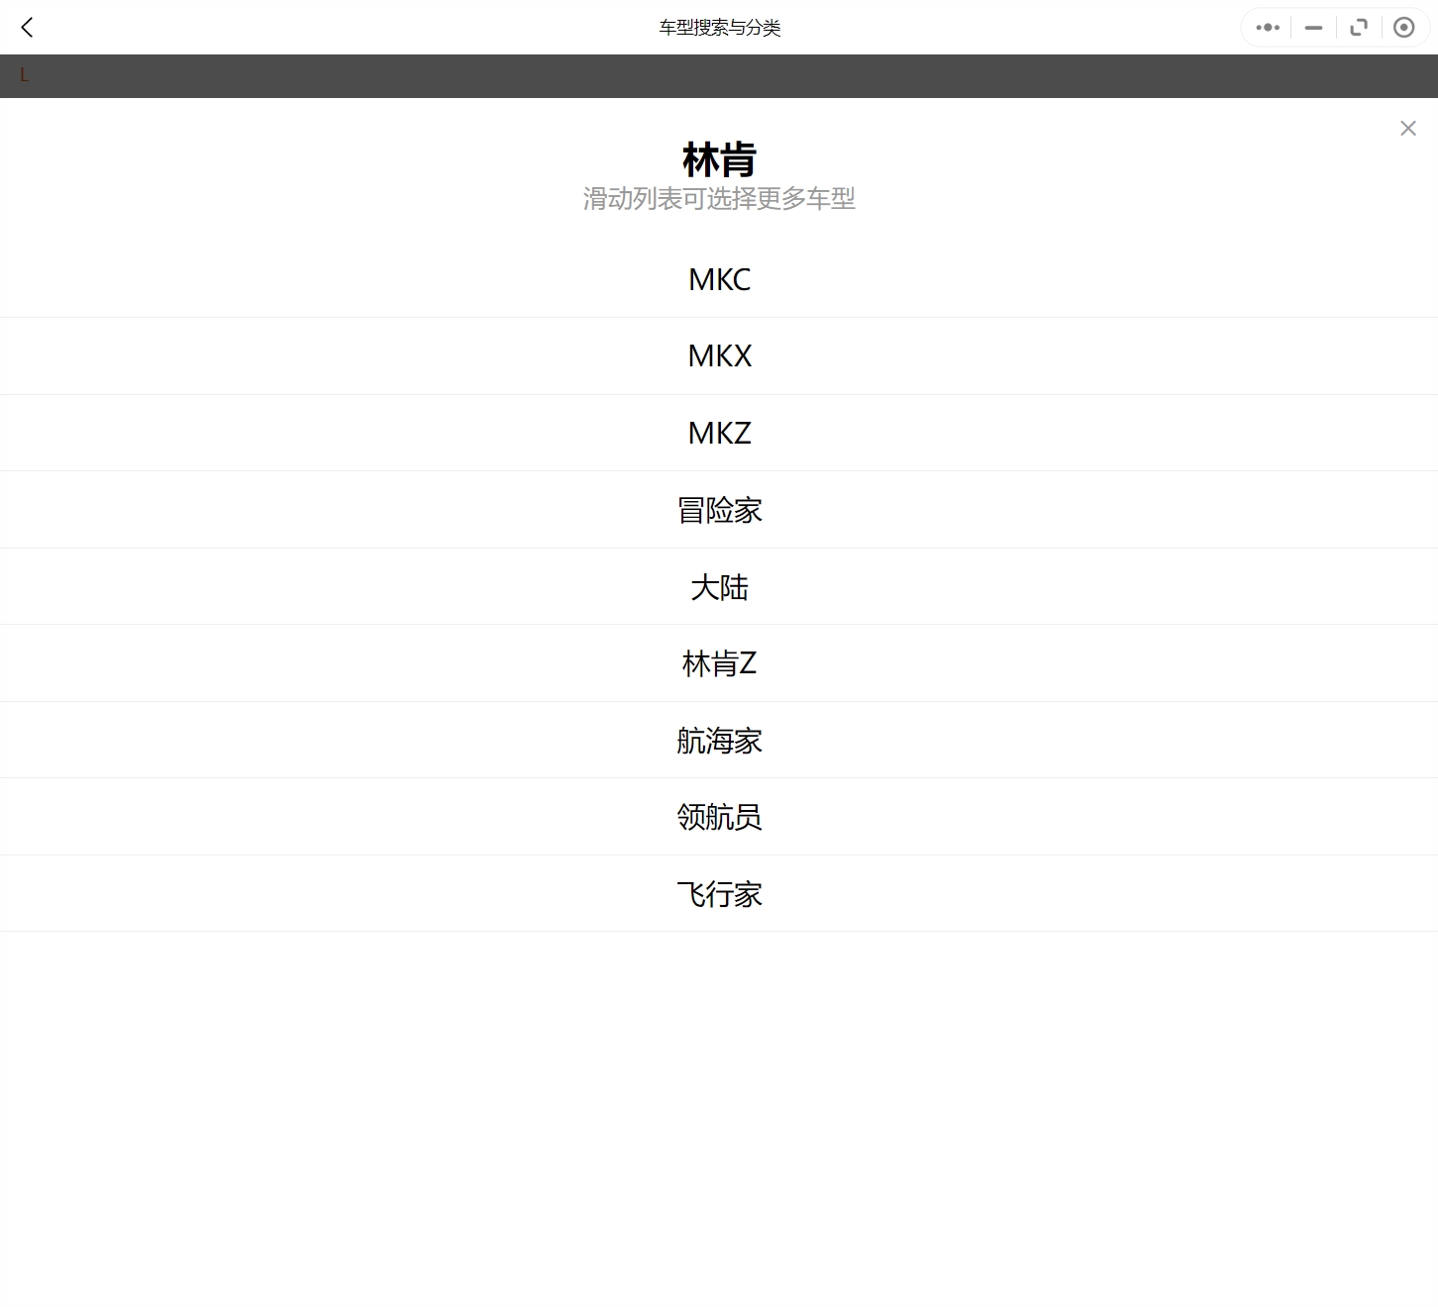Click the 林肯 brand heading
The image size is (1438, 1307).
(x=719, y=159)
